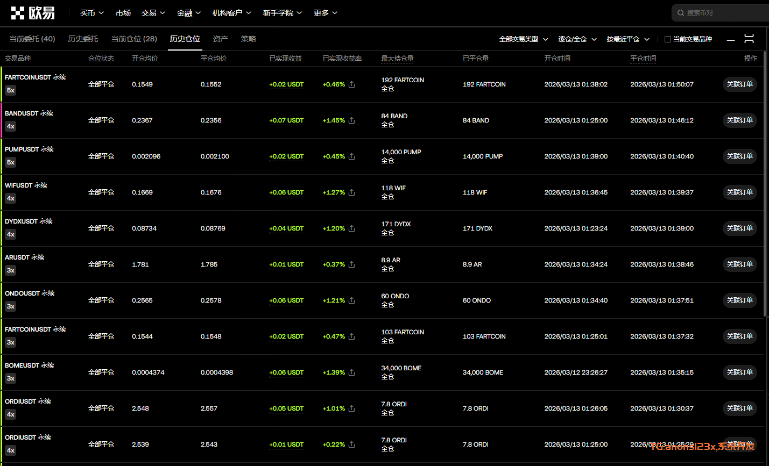Open the 按最近平仓 sort dropdown

(627, 39)
